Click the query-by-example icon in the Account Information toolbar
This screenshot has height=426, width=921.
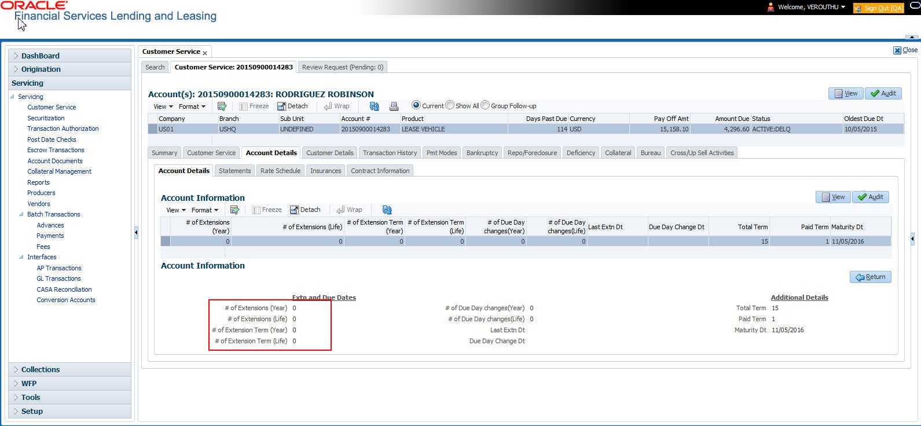point(234,210)
